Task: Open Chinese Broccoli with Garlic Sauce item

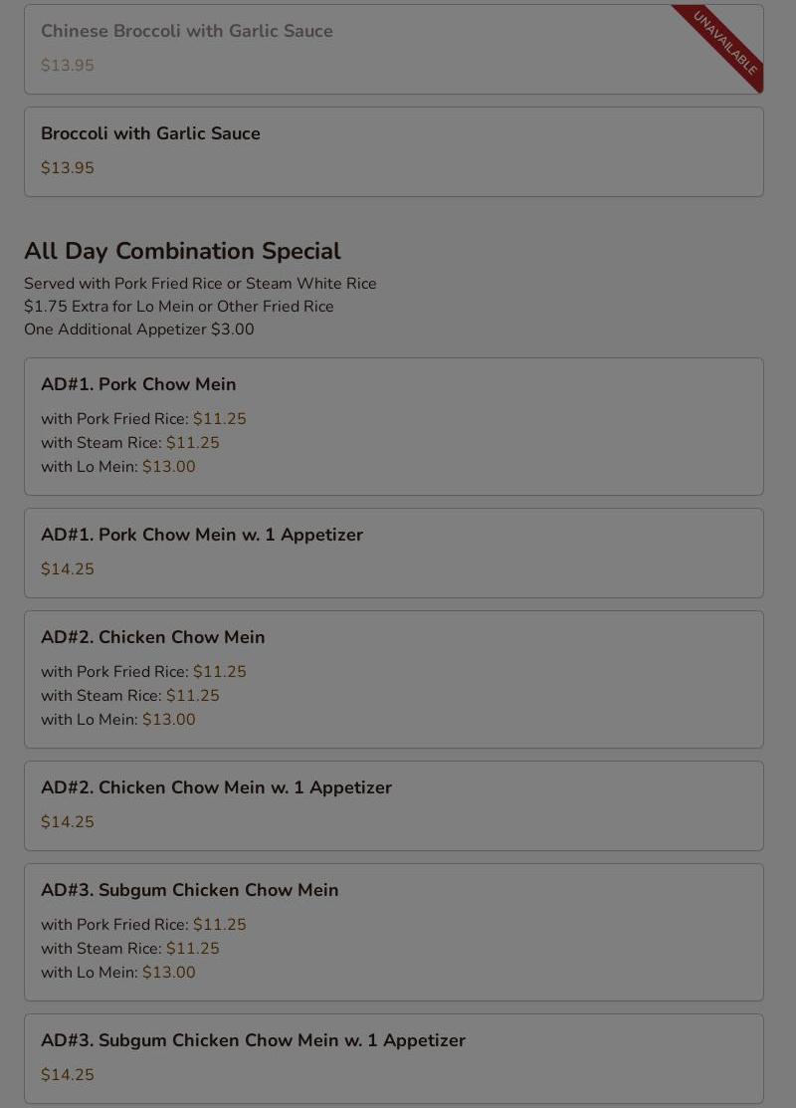Action: point(187,31)
